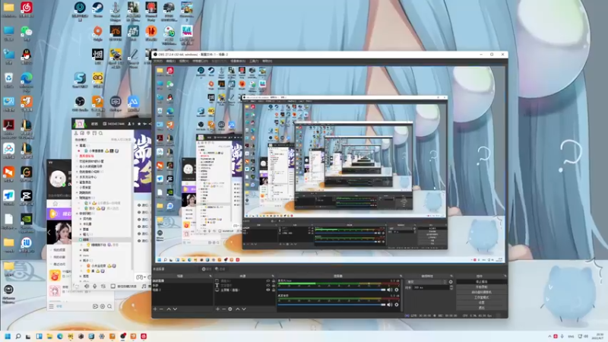Open gear menu of second audio mixer channel
The height and width of the screenshot is (342, 608).
coord(396,305)
